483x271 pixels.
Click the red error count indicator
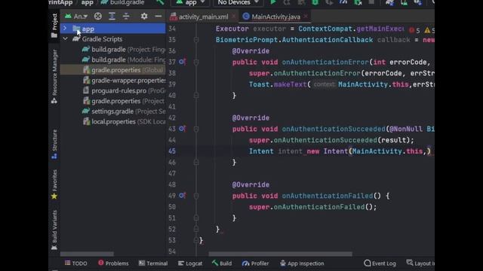(414, 30)
